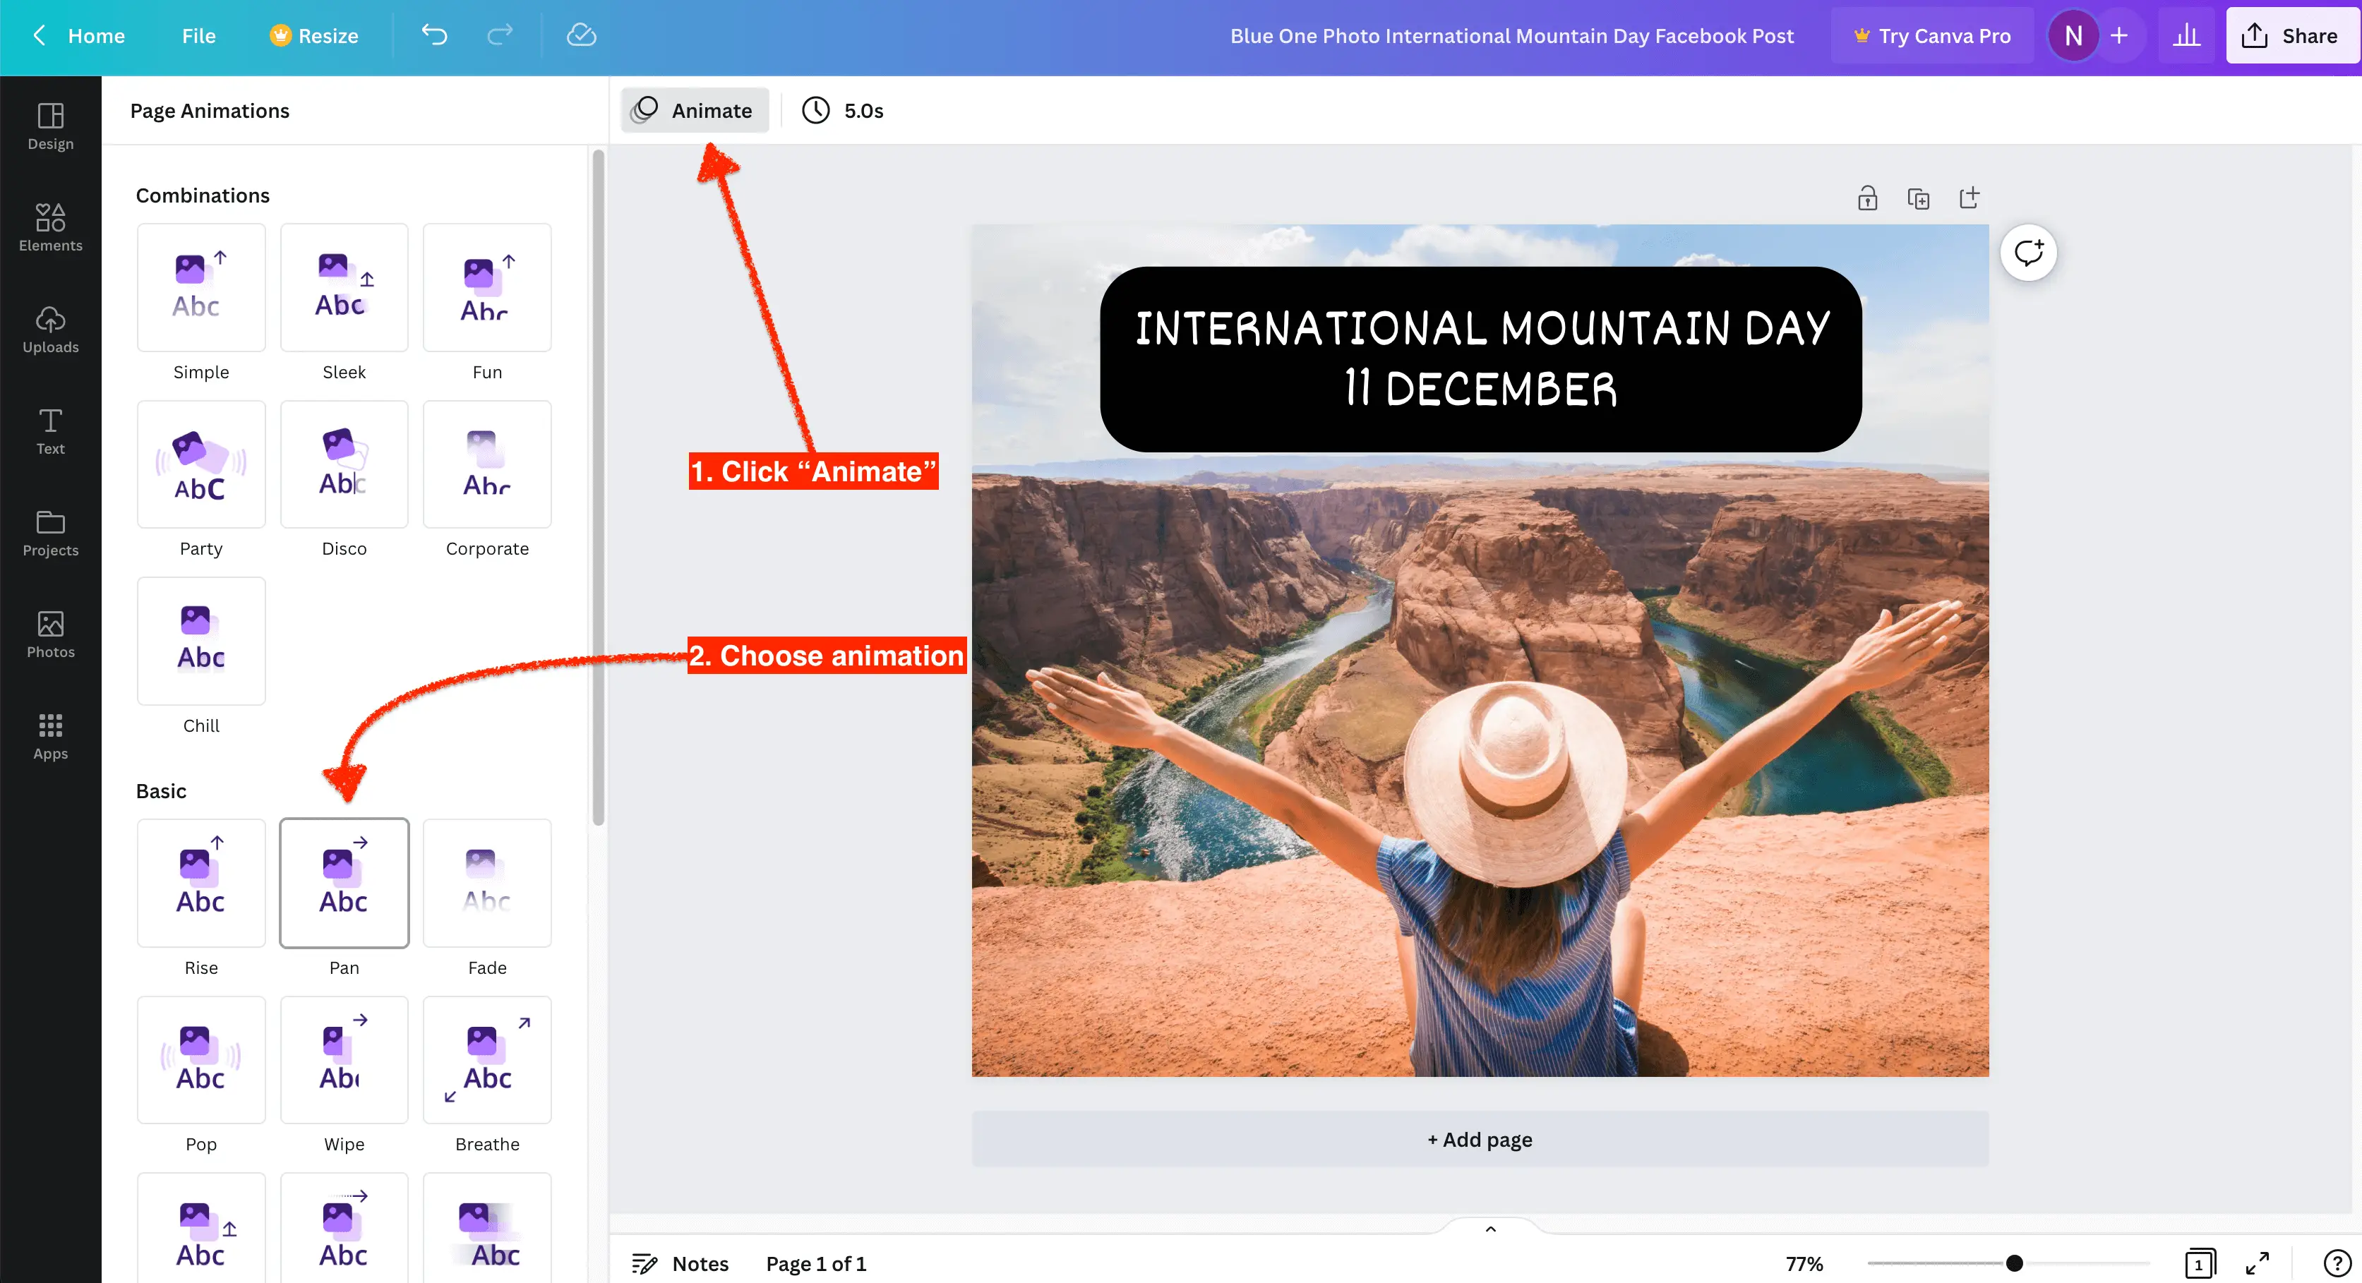Toggle fullscreen presentation mode

[2258, 1264]
